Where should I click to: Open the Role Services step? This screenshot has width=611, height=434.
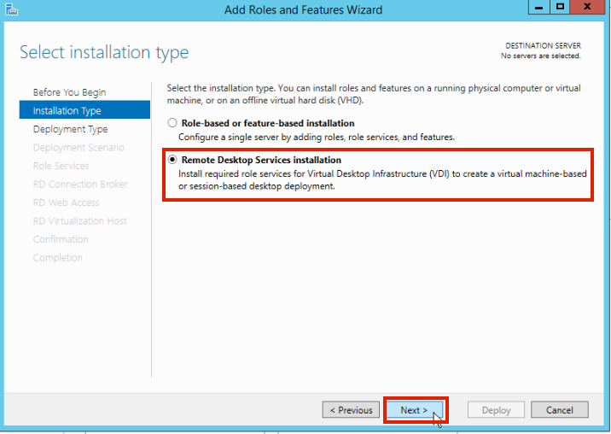click(61, 166)
